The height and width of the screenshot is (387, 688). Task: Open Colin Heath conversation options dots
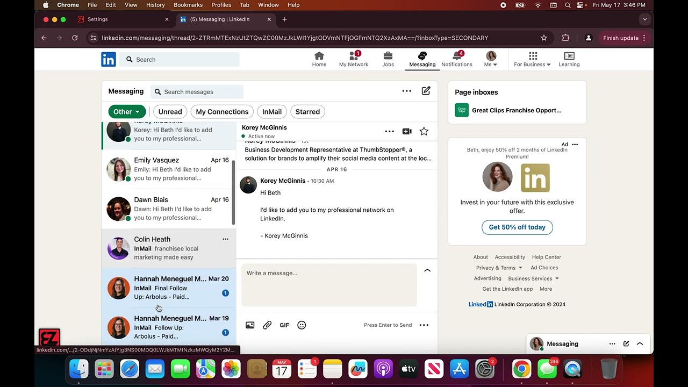226,239
